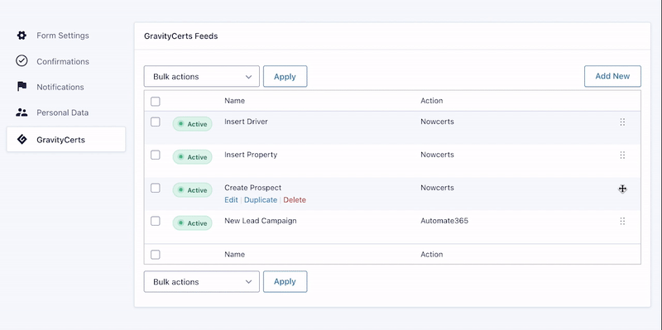Image resolution: width=662 pixels, height=330 pixels.
Task: Click the Confirmations checkmark circle icon
Action: point(22,61)
